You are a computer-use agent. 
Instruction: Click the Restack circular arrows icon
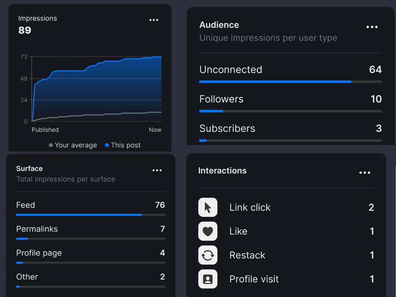(208, 255)
